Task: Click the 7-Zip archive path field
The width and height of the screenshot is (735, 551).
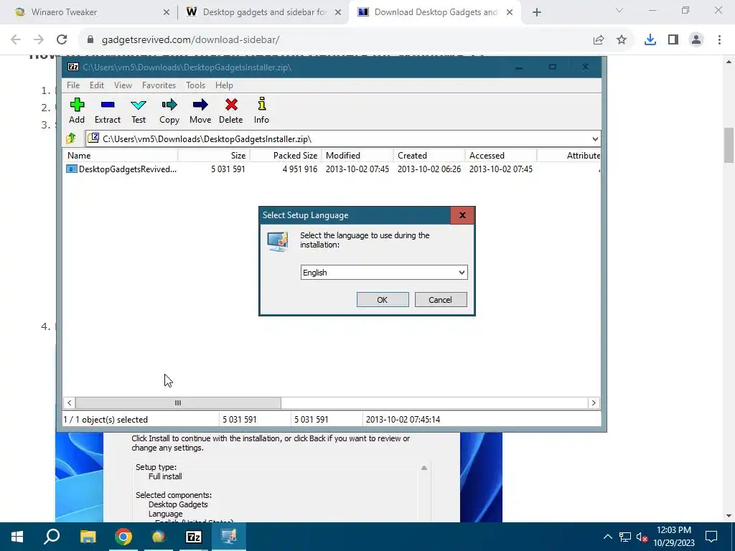Action: coord(342,139)
